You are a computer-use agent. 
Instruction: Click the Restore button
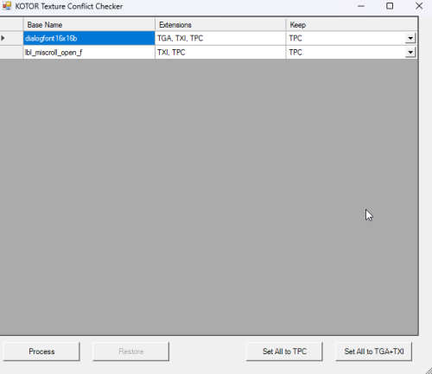(x=131, y=352)
